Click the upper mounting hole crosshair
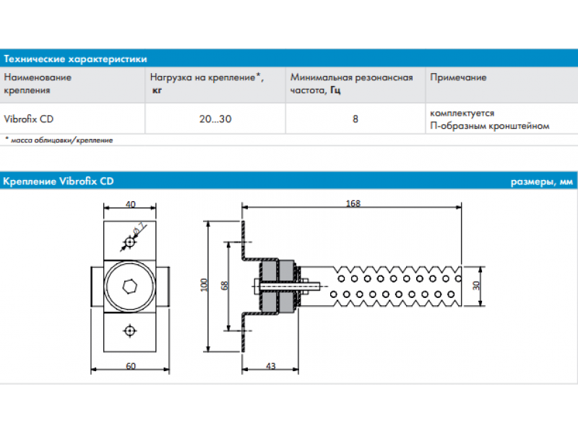The height and width of the screenshot is (434, 578). (x=129, y=241)
